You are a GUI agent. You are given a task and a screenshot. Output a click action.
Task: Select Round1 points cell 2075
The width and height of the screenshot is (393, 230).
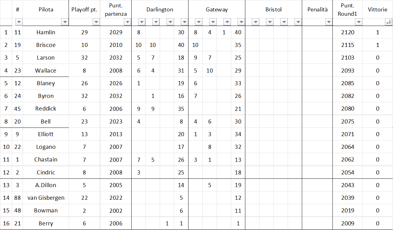[347, 121]
